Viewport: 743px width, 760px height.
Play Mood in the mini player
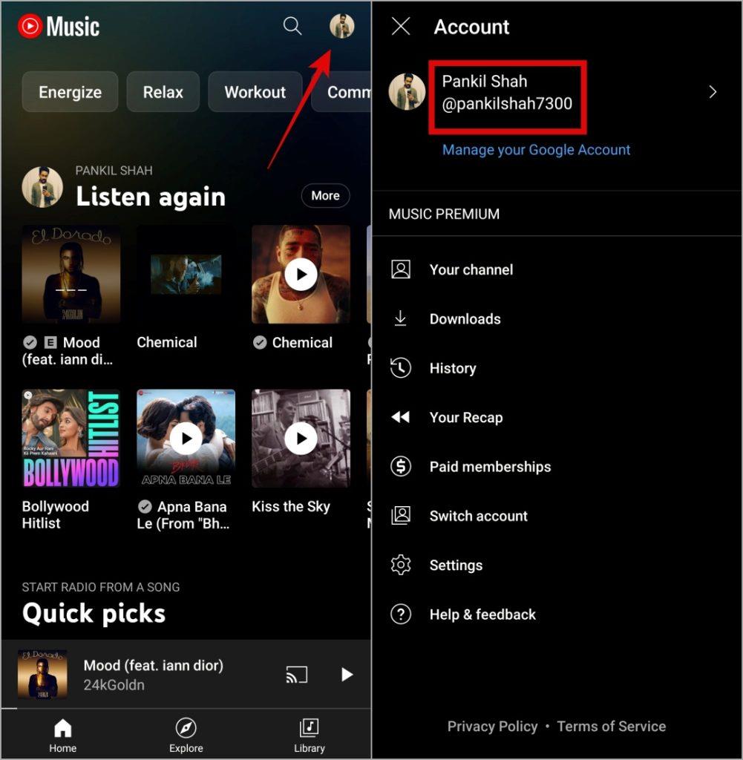pyautogui.click(x=347, y=675)
